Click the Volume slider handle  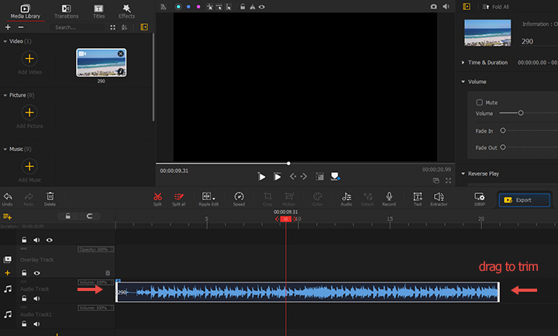click(x=521, y=113)
